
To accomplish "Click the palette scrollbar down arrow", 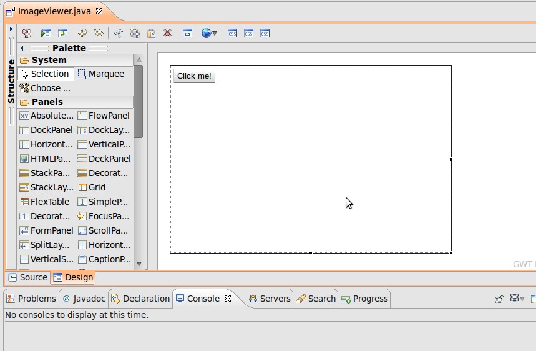I will click(139, 264).
